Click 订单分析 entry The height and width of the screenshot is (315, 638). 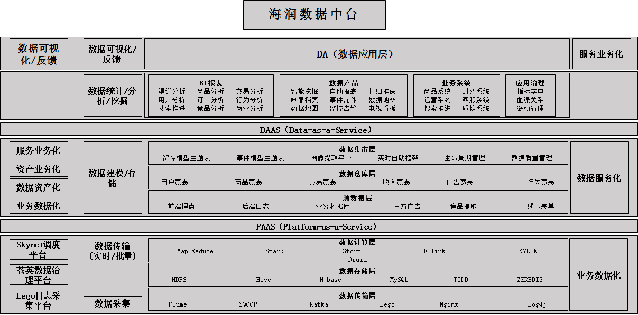(x=210, y=100)
